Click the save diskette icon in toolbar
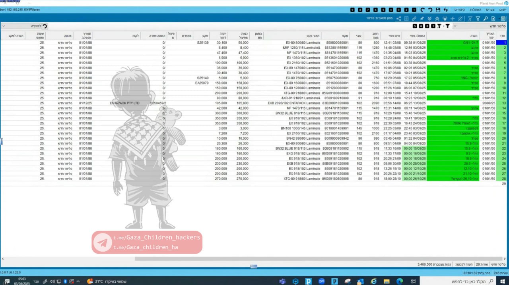This screenshot has width=509, height=285. 438,10
